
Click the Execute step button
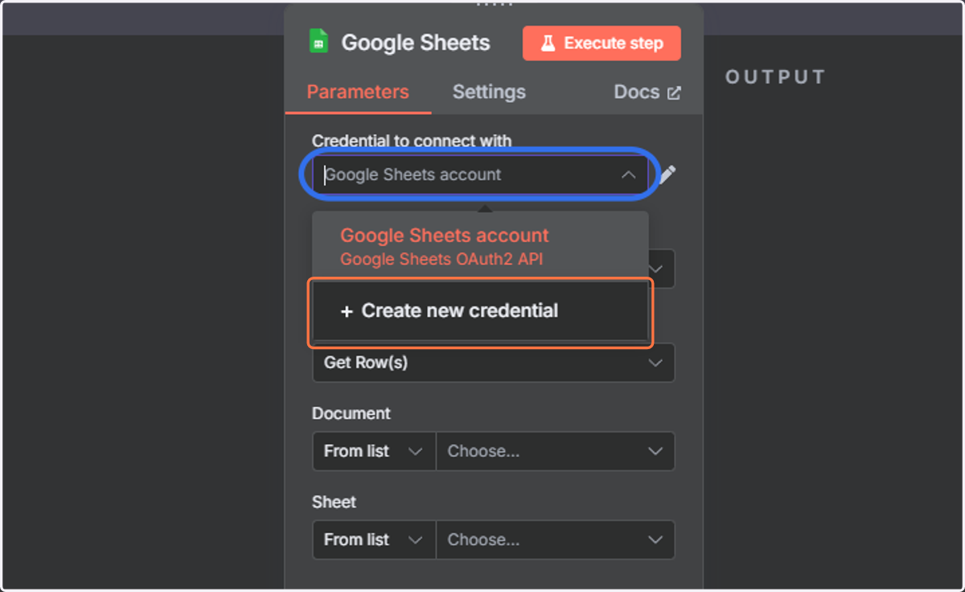coord(602,43)
